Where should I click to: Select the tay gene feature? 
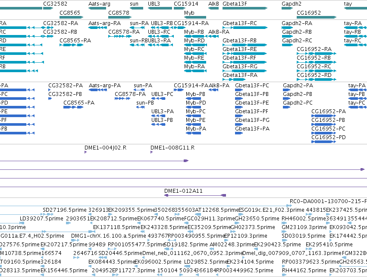[355, 8]
